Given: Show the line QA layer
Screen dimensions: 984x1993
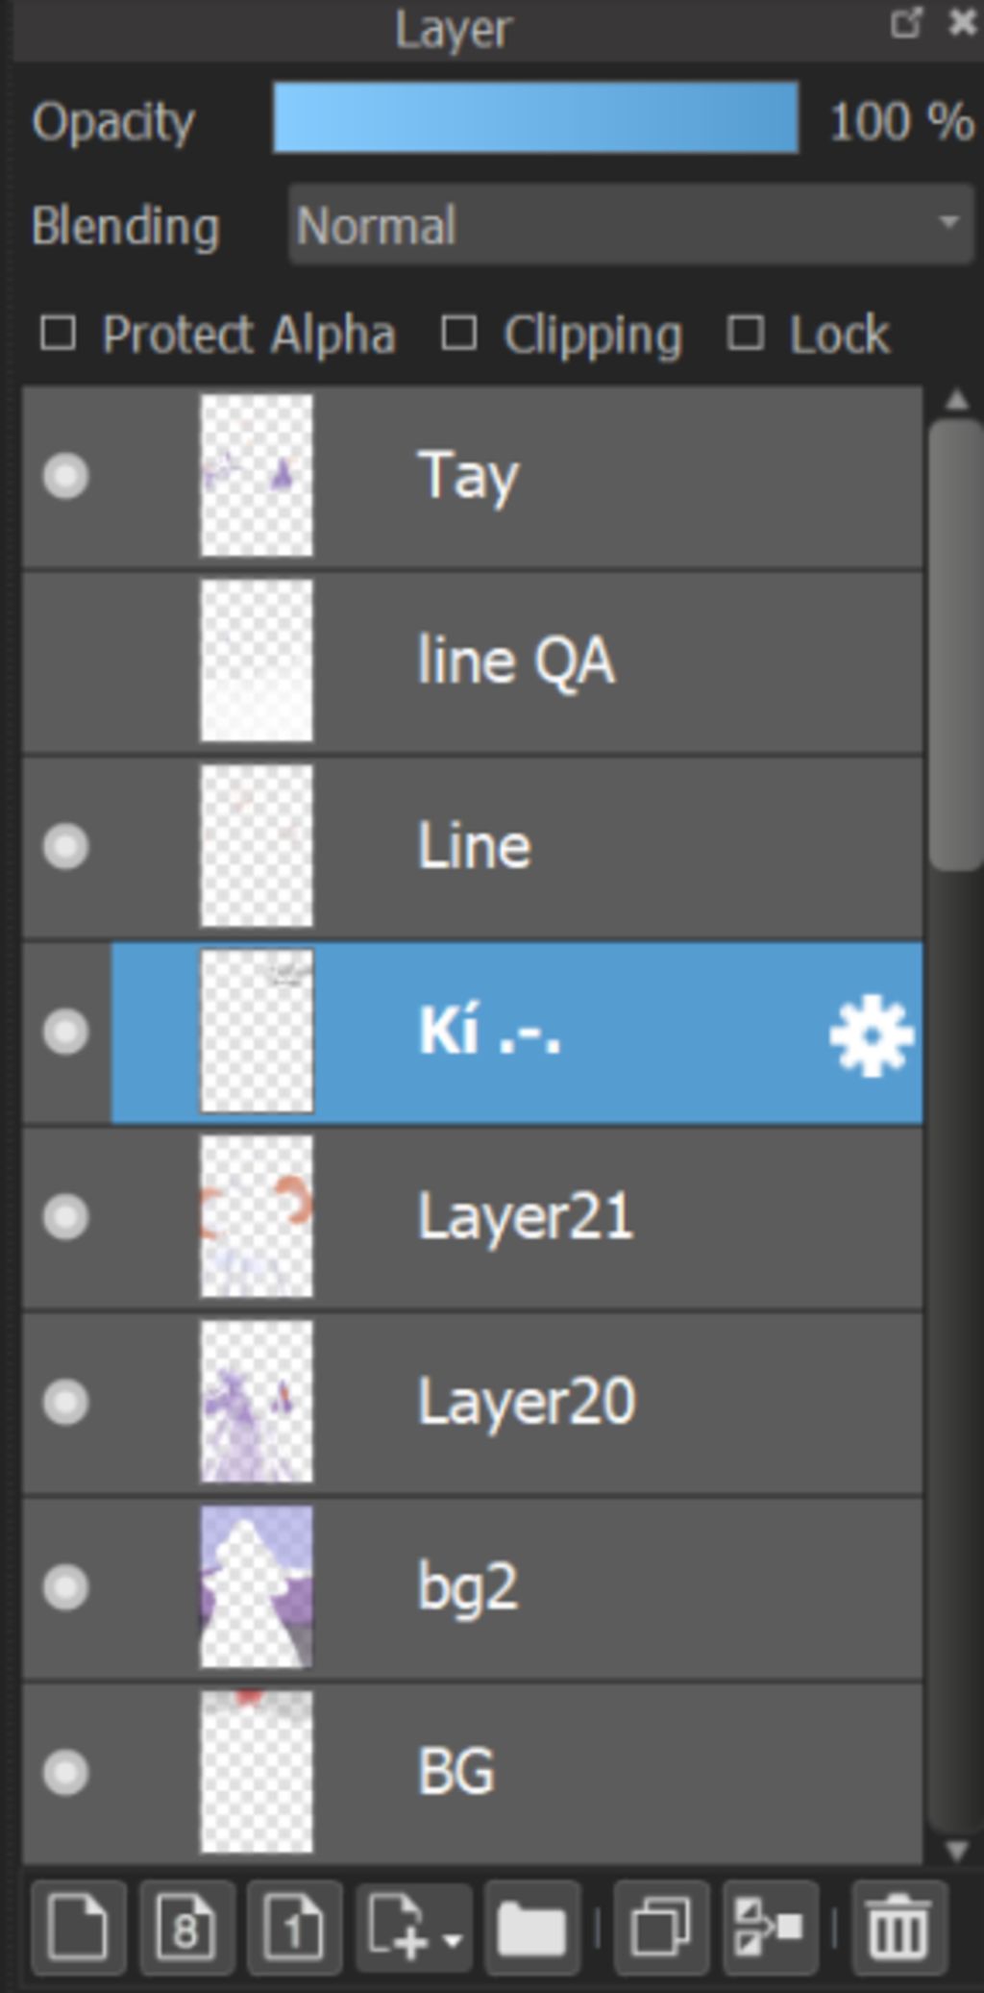Looking at the screenshot, I should click(66, 661).
